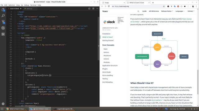Open the Terminal menu in VS Code
The image size is (199, 111).
33,5
